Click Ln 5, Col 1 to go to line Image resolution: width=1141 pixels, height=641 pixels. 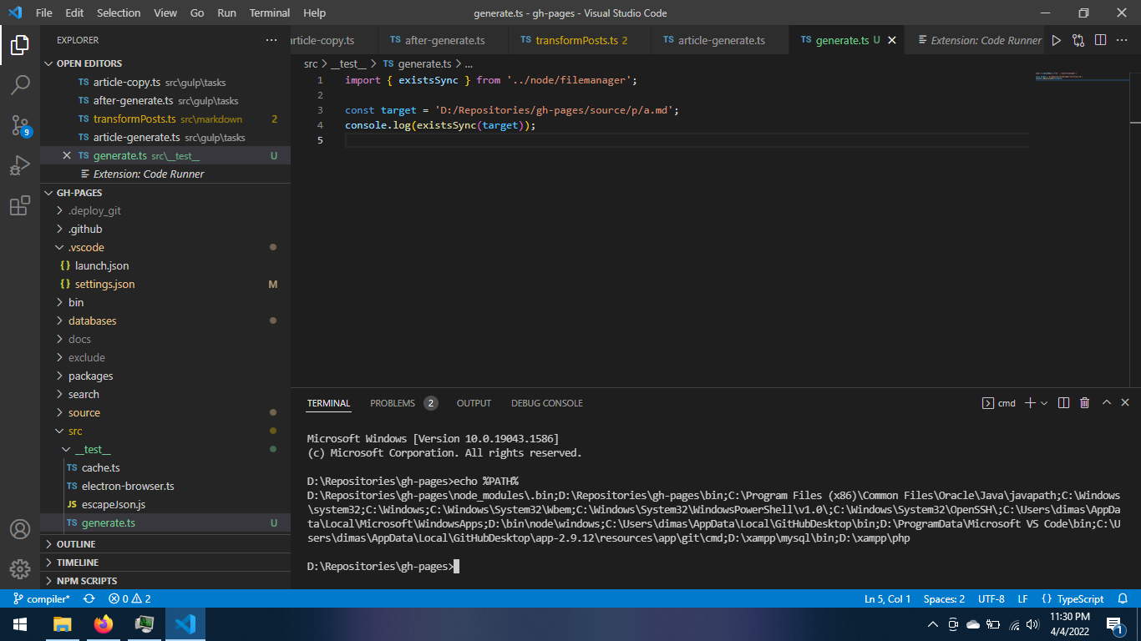888,598
